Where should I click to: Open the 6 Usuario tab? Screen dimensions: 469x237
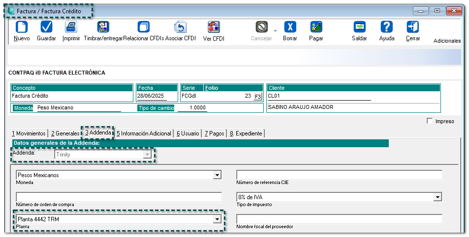coord(188,133)
